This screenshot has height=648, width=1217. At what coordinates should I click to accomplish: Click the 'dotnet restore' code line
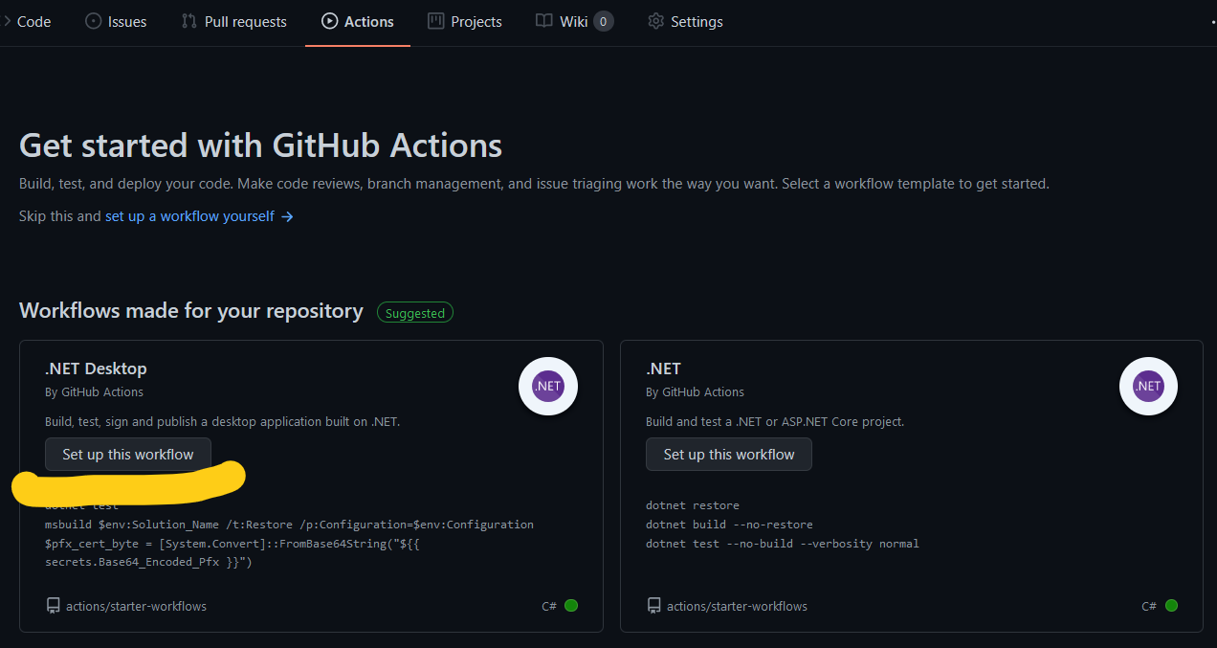coord(693,505)
